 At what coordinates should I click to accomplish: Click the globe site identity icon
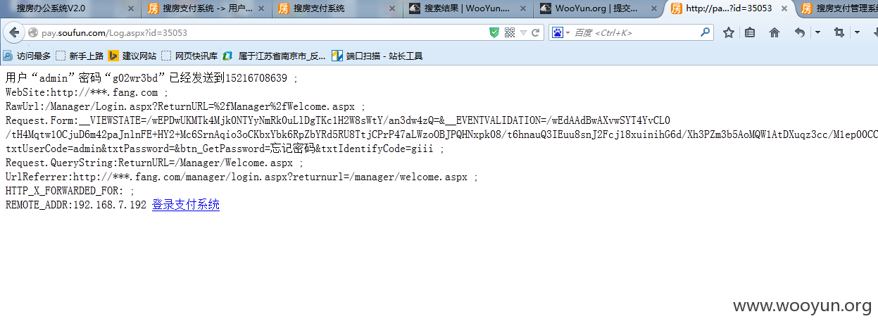(x=32, y=32)
